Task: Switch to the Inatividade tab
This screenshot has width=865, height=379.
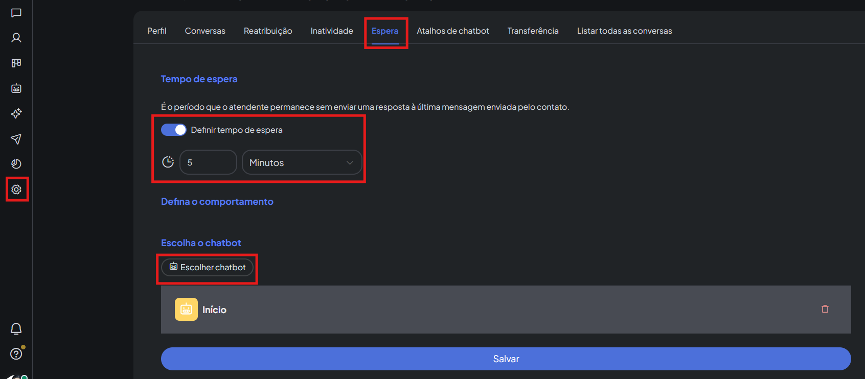Action: (332, 31)
